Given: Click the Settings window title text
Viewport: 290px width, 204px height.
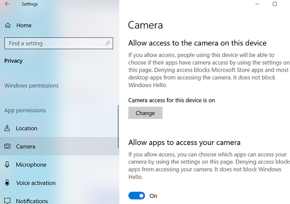Looking at the screenshot, I should (30, 4).
